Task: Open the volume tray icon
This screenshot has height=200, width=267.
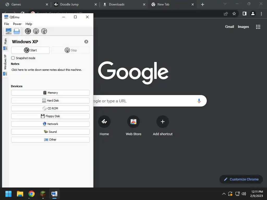Action: (x=244, y=194)
